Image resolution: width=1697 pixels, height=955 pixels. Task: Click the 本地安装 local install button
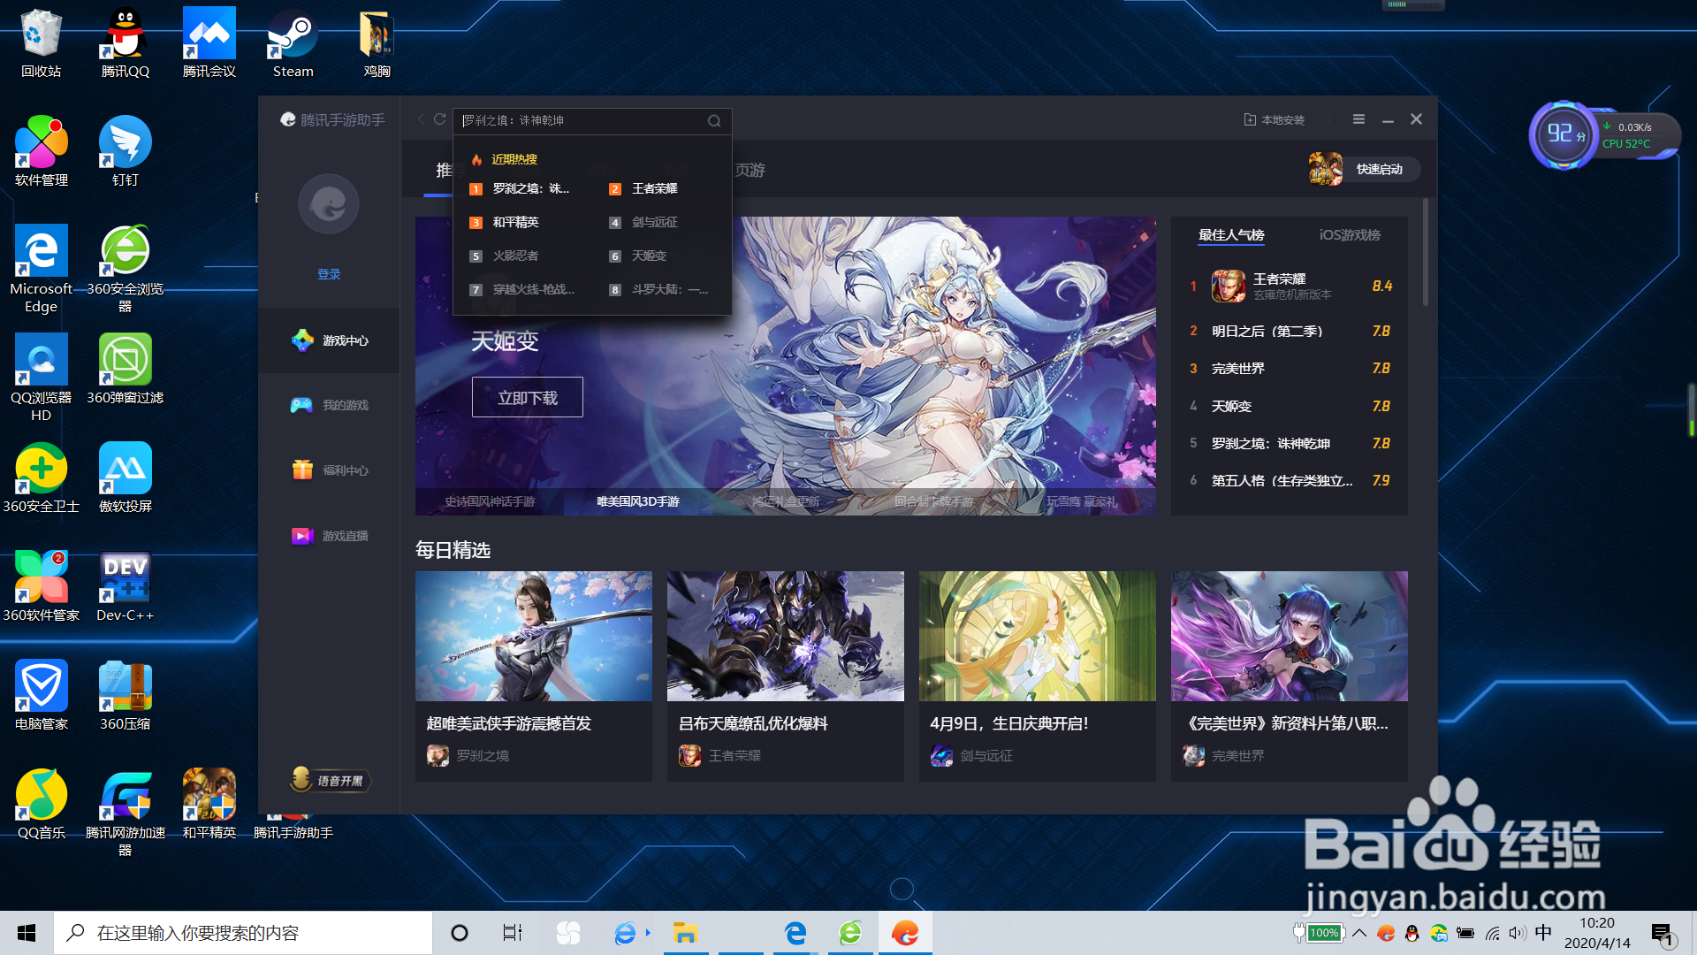coord(1274,119)
